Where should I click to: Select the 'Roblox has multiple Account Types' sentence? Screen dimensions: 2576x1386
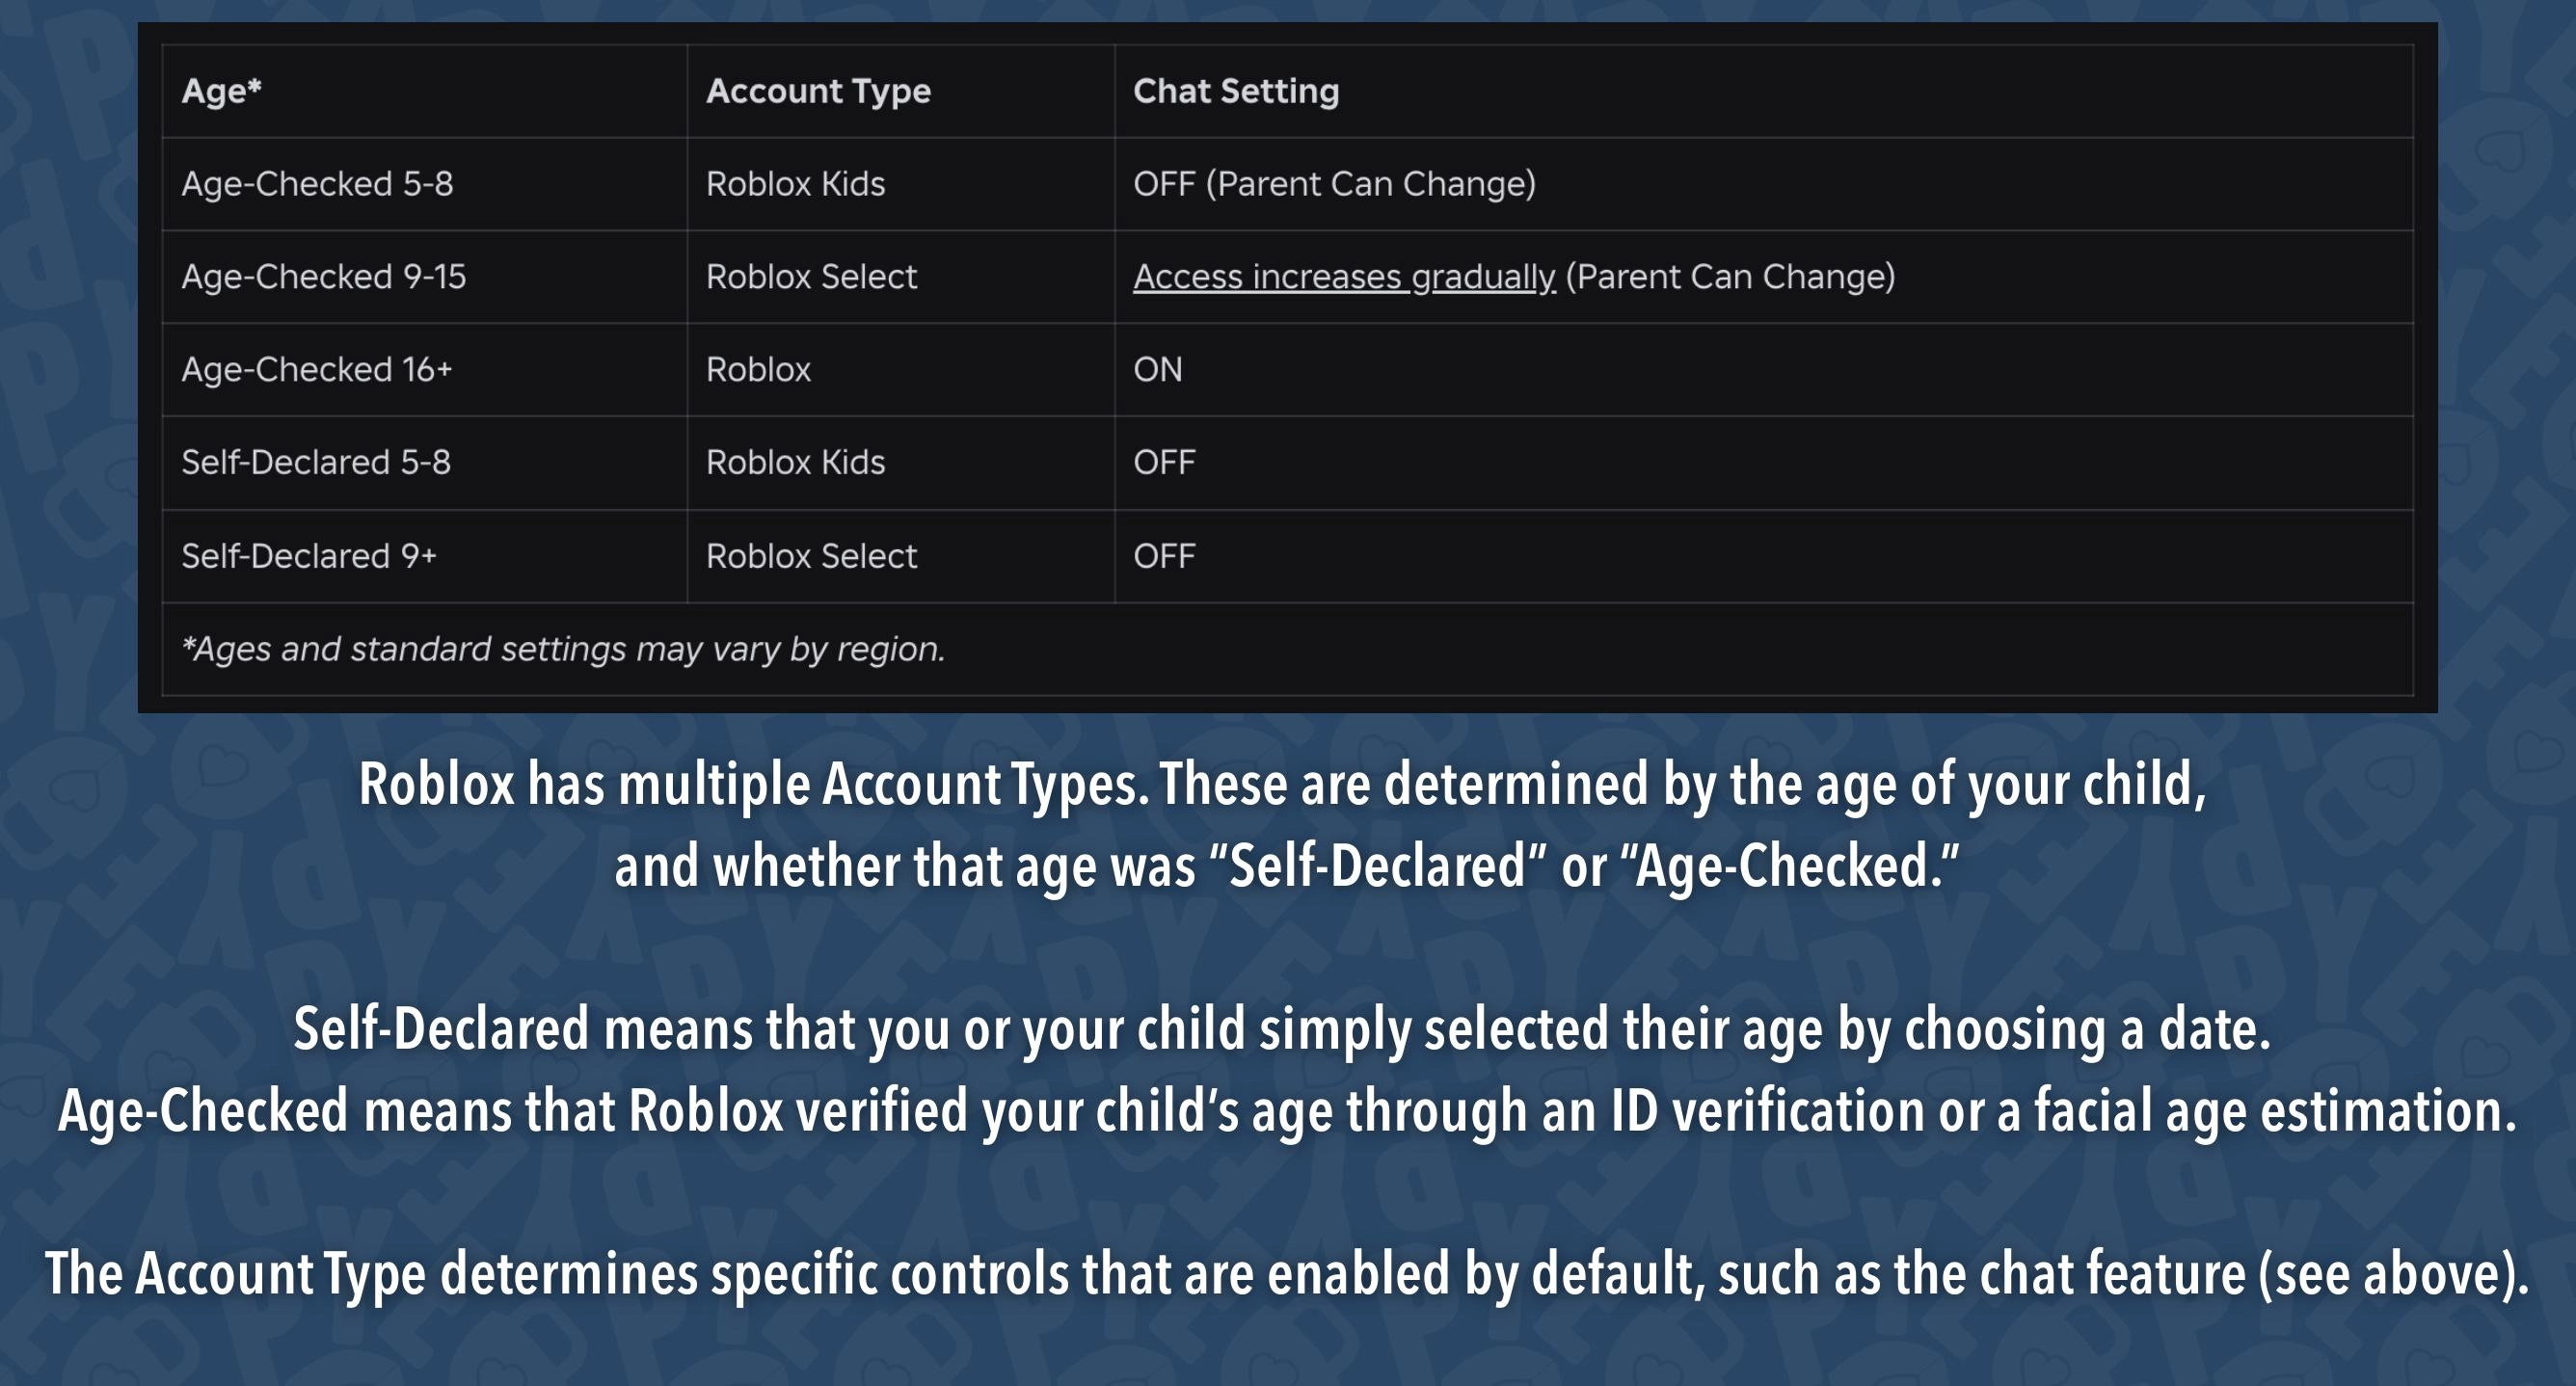tap(1283, 785)
